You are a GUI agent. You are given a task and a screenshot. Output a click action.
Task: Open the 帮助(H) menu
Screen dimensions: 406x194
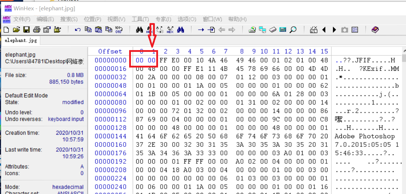pyautogui.click(x=237, y=19)
